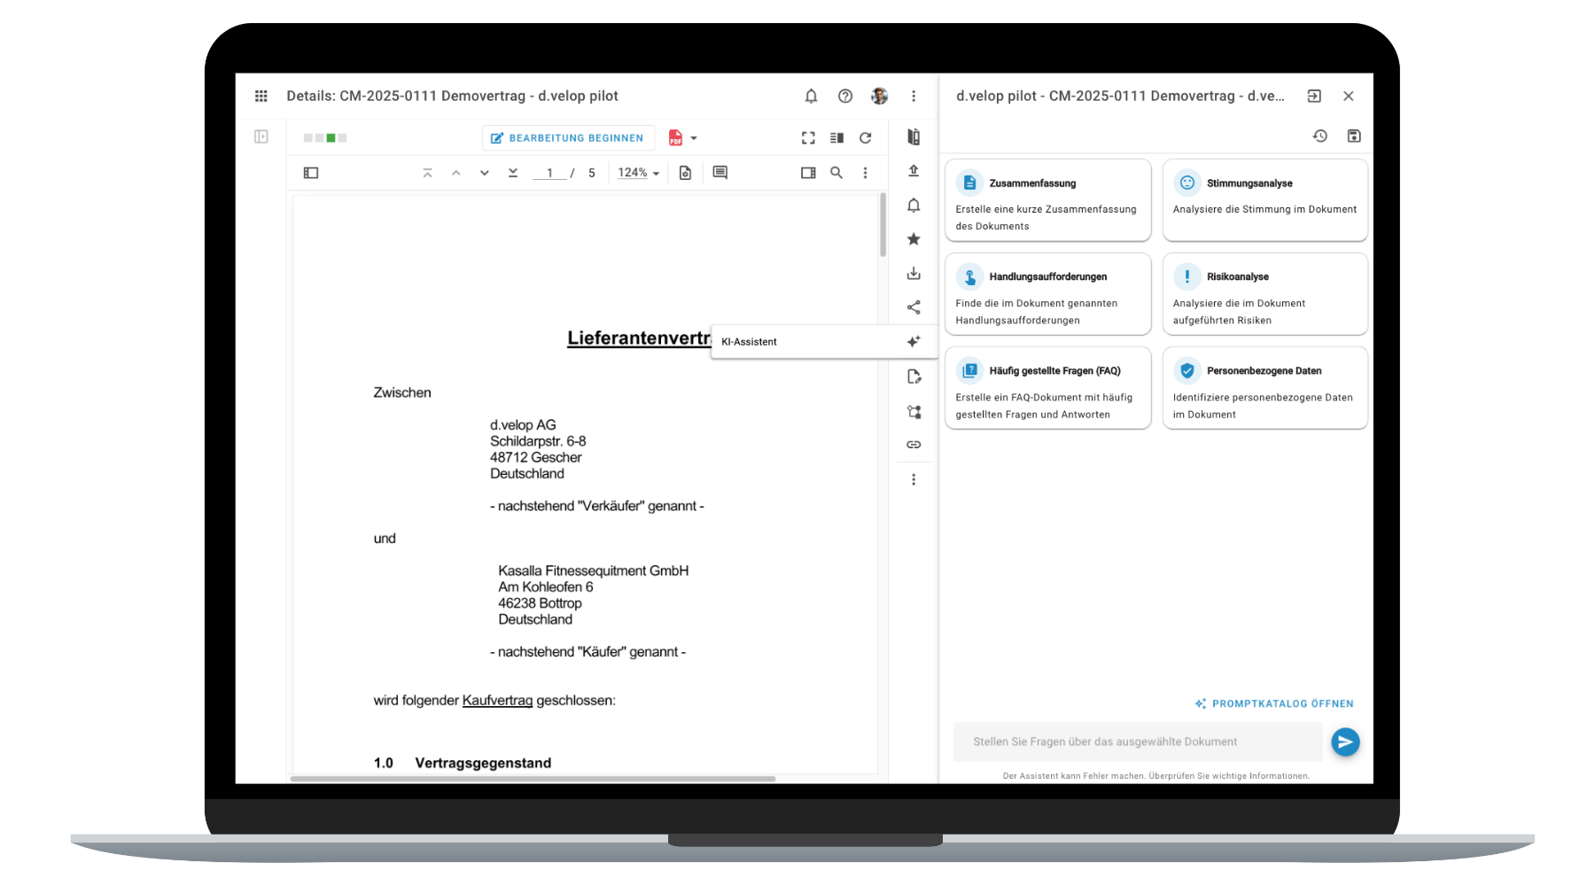Image resolution: width=1595 pixels, height=886 pixels.
Task: Open the help question mark icon
Action: coord(845,96)
